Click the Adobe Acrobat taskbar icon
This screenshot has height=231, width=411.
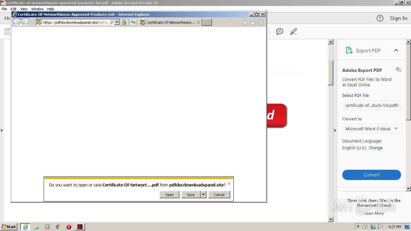tap(80, 227)
